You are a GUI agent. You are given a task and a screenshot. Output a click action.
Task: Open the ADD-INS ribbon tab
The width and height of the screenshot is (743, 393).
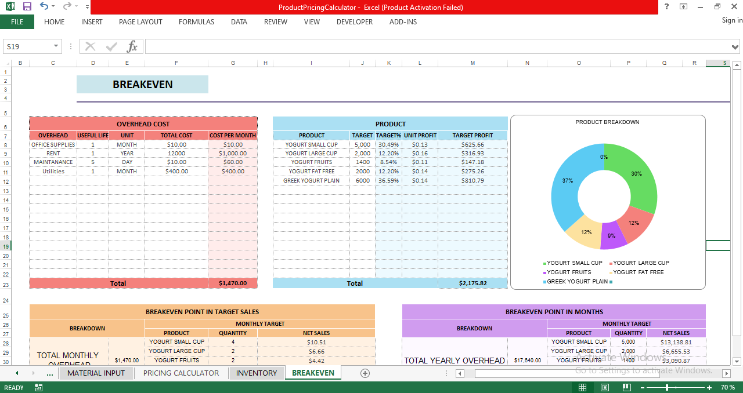(x=403, y=21)
